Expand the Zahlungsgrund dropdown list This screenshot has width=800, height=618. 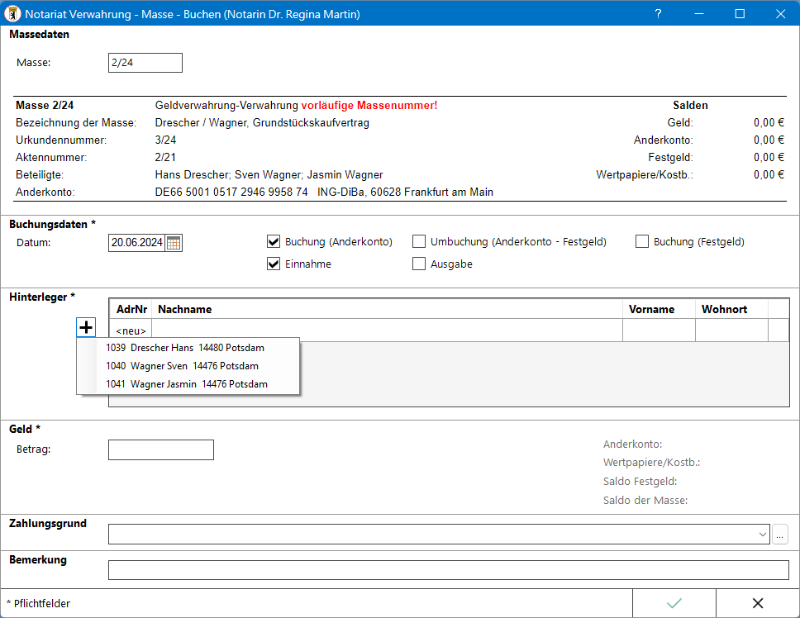(761, 535)
